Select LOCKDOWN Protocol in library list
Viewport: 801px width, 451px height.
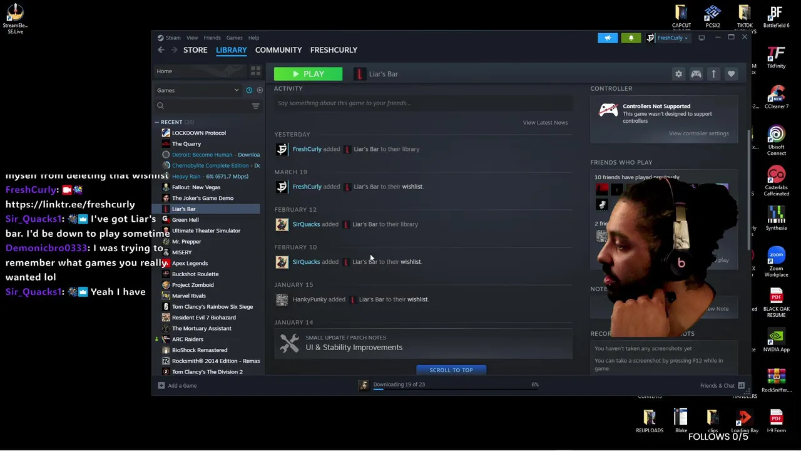pyautogui.click(x=199, y=133)
